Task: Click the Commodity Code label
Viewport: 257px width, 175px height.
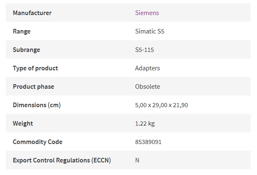Action: pos(38,142)
